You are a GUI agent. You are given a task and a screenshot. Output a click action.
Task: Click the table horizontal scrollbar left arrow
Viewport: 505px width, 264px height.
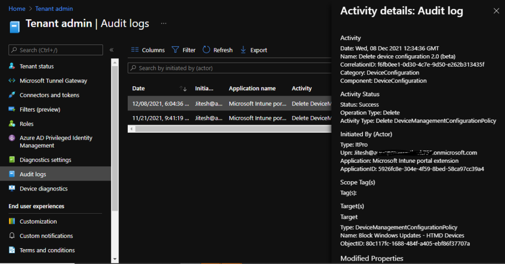click(x=131, y=129)
